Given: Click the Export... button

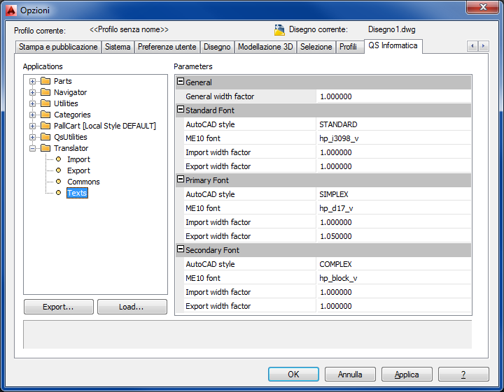Looking at the screenshot, I should pos(59,307).
